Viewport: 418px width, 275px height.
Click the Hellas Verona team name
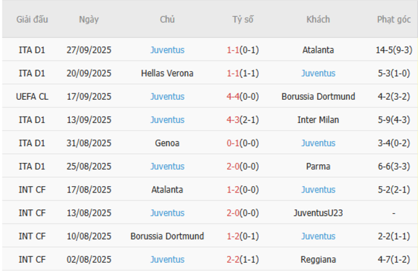click(x=167, y=73)
